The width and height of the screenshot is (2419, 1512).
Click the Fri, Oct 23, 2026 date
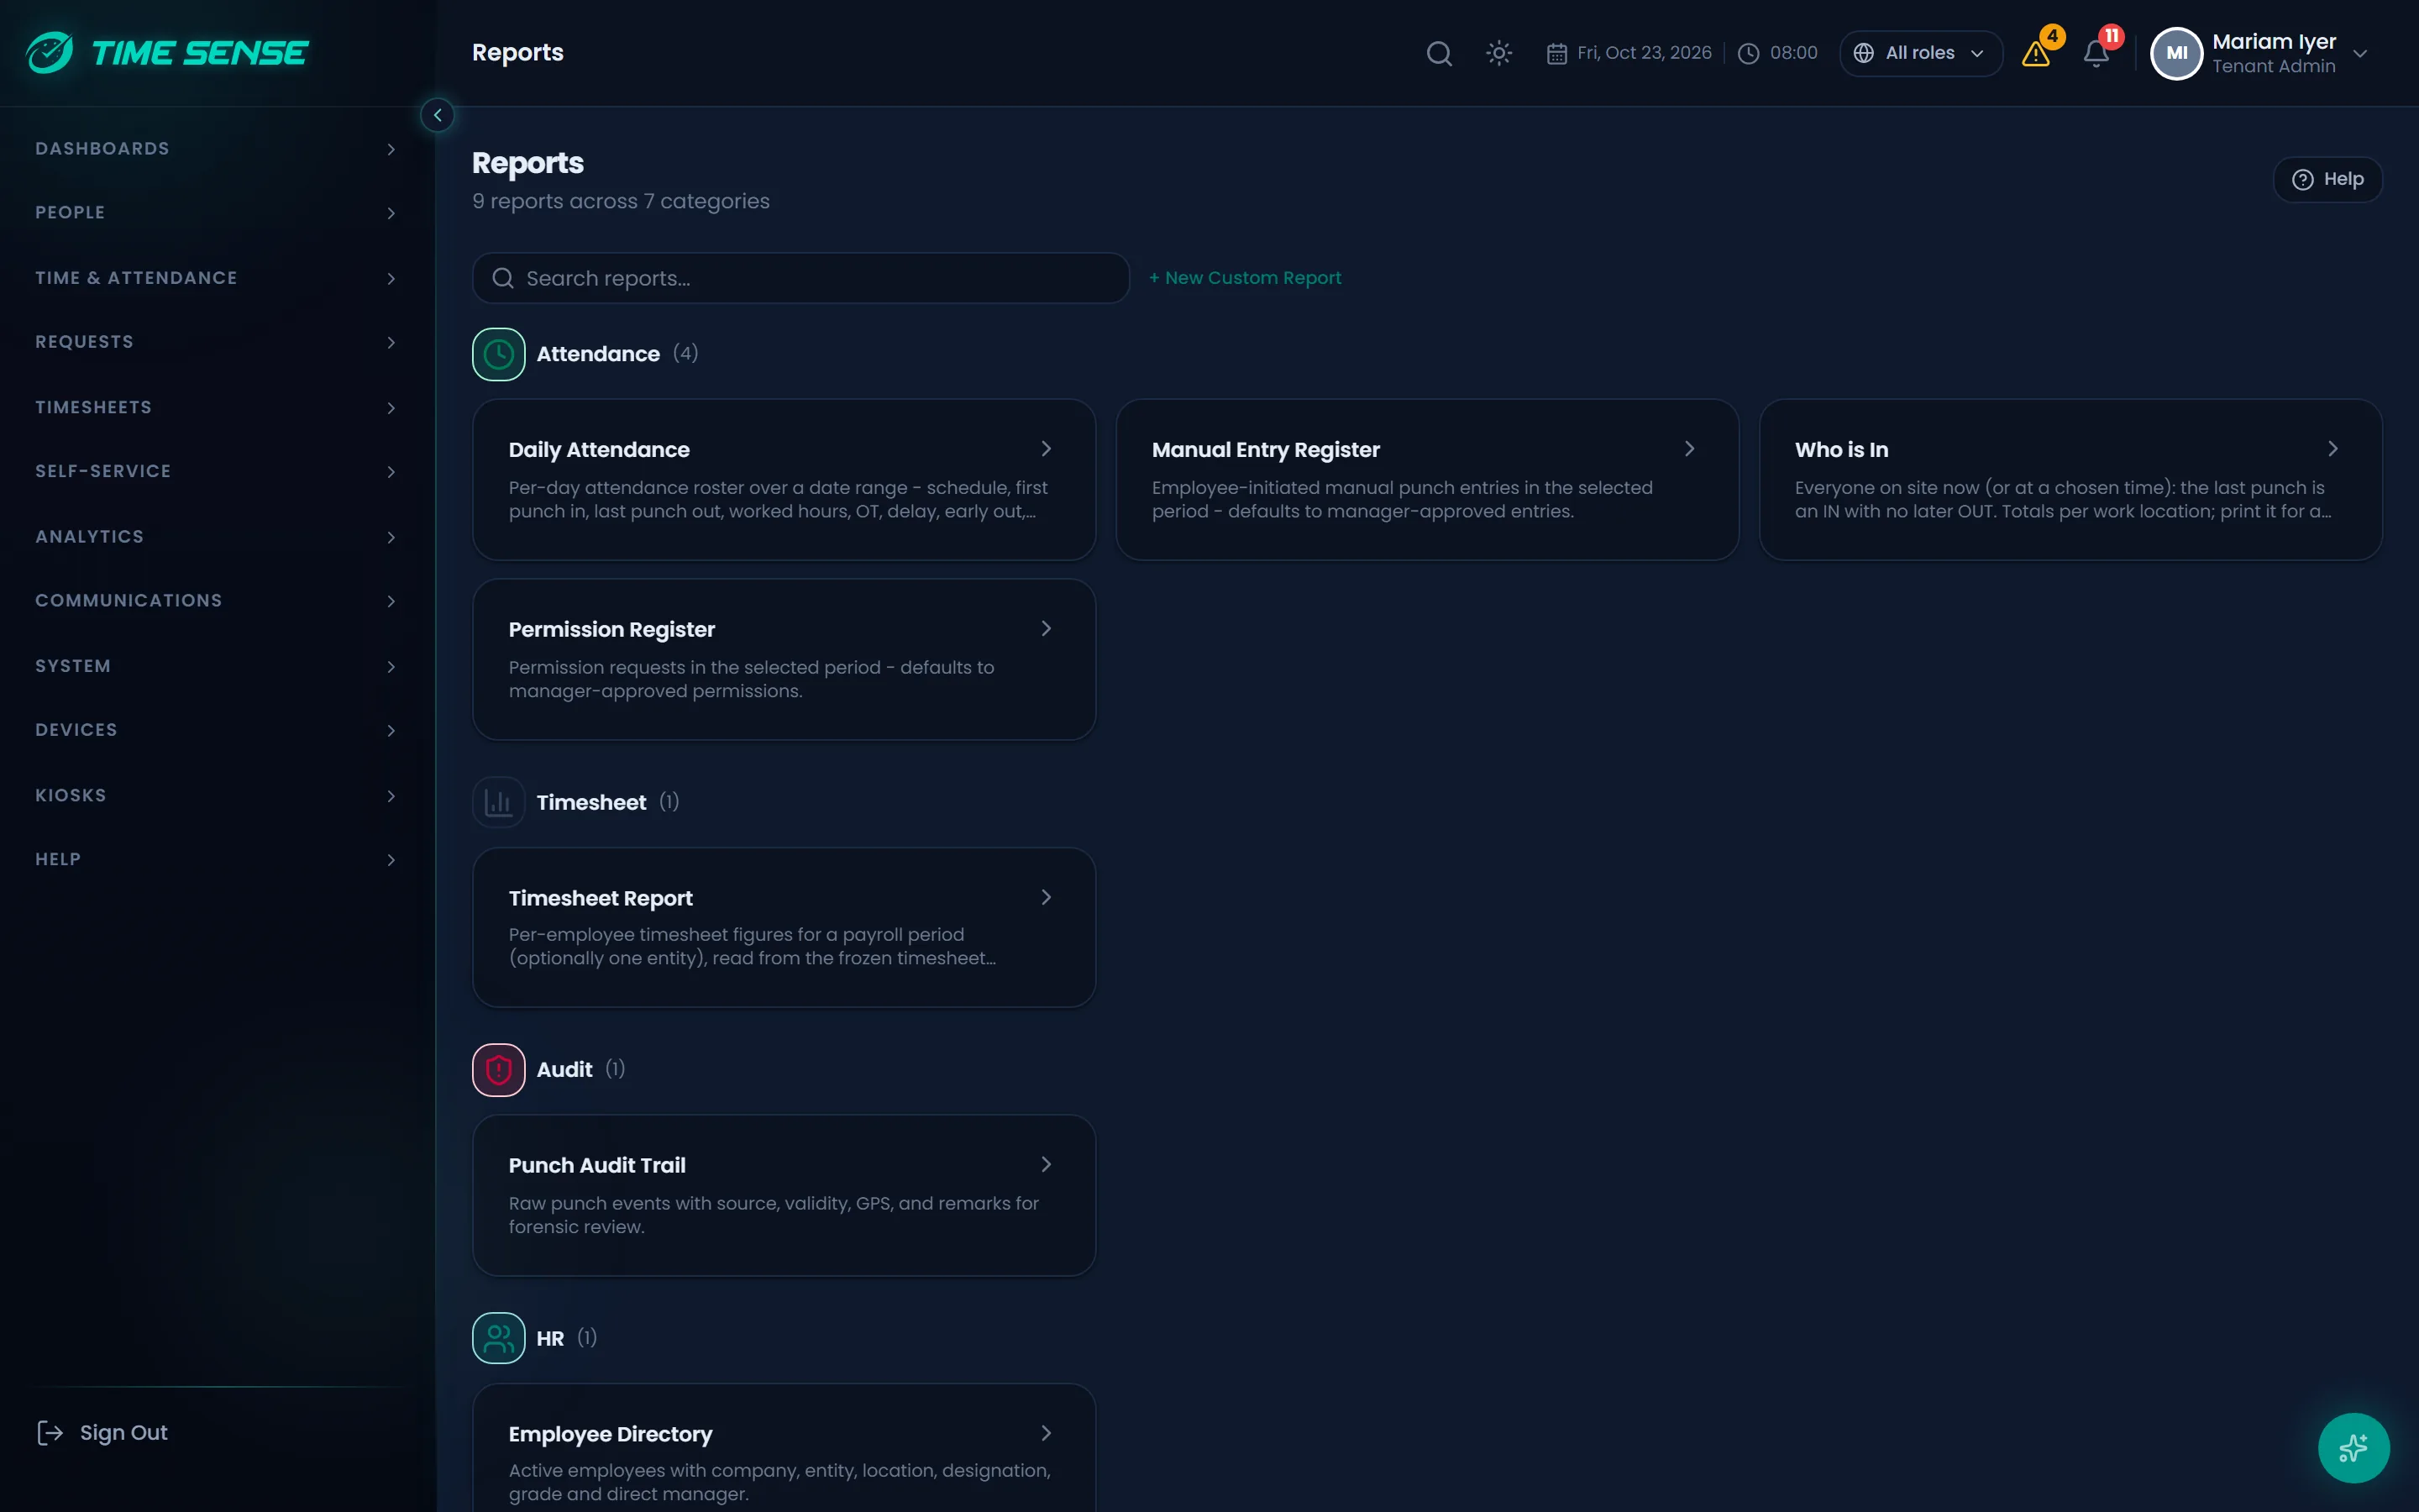(x=1645, y=53)
